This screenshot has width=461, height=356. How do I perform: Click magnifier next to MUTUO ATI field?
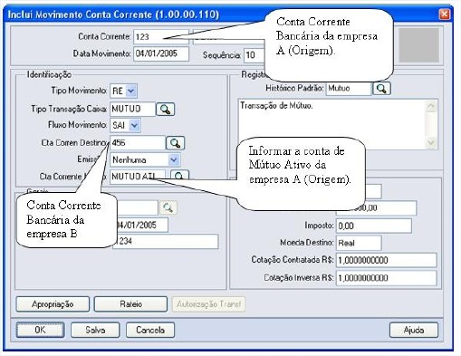[179, 175]
